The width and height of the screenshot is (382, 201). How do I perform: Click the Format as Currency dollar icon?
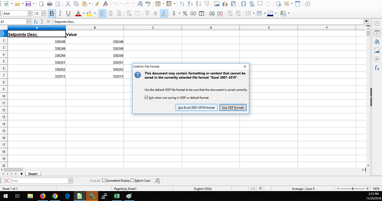(174, 14)
